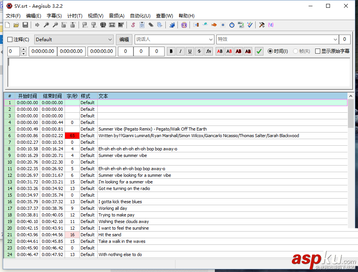Select subtitle row 'Summer vibe summer vibe'
The image size is (358, 272).
coord(123,155)
